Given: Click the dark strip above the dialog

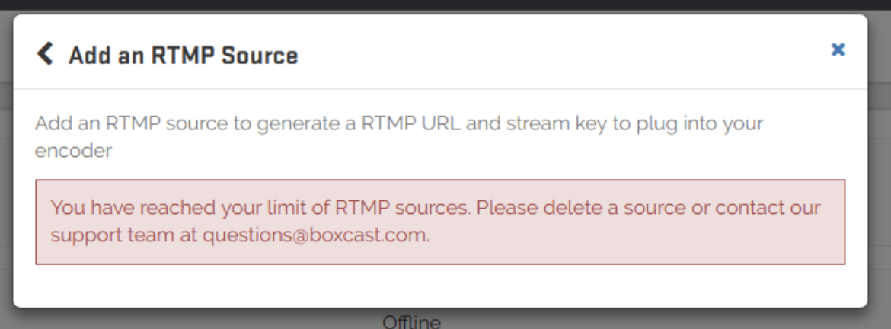Looking at the screenshot, I should 445,6.
